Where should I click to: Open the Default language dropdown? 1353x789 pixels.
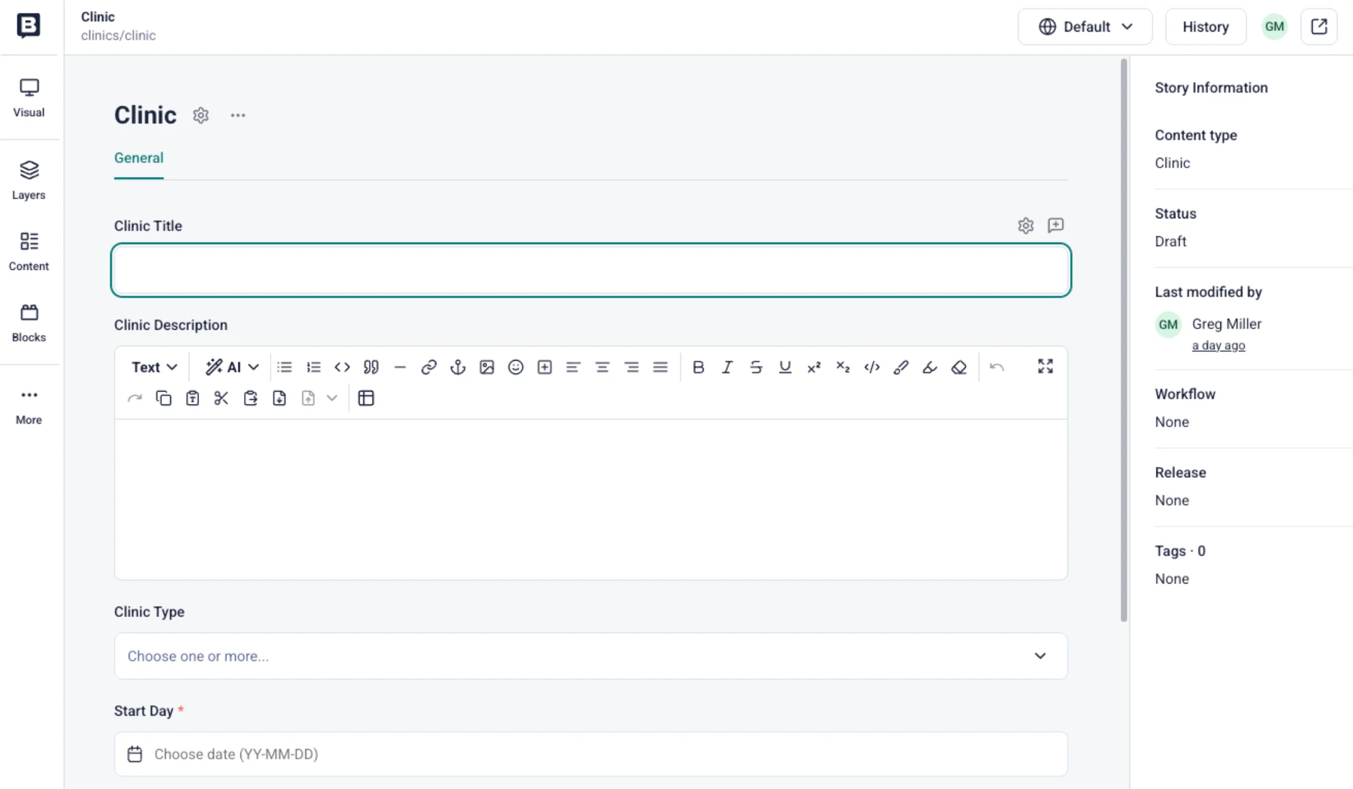pyautogui.click(x=1085, y=26)
